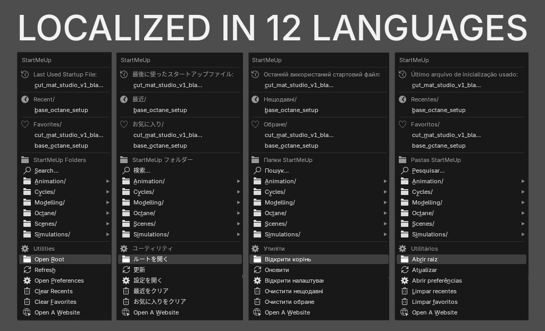
Task: Expand Animation/ submenu in English menu
Action: click(108, 181)
